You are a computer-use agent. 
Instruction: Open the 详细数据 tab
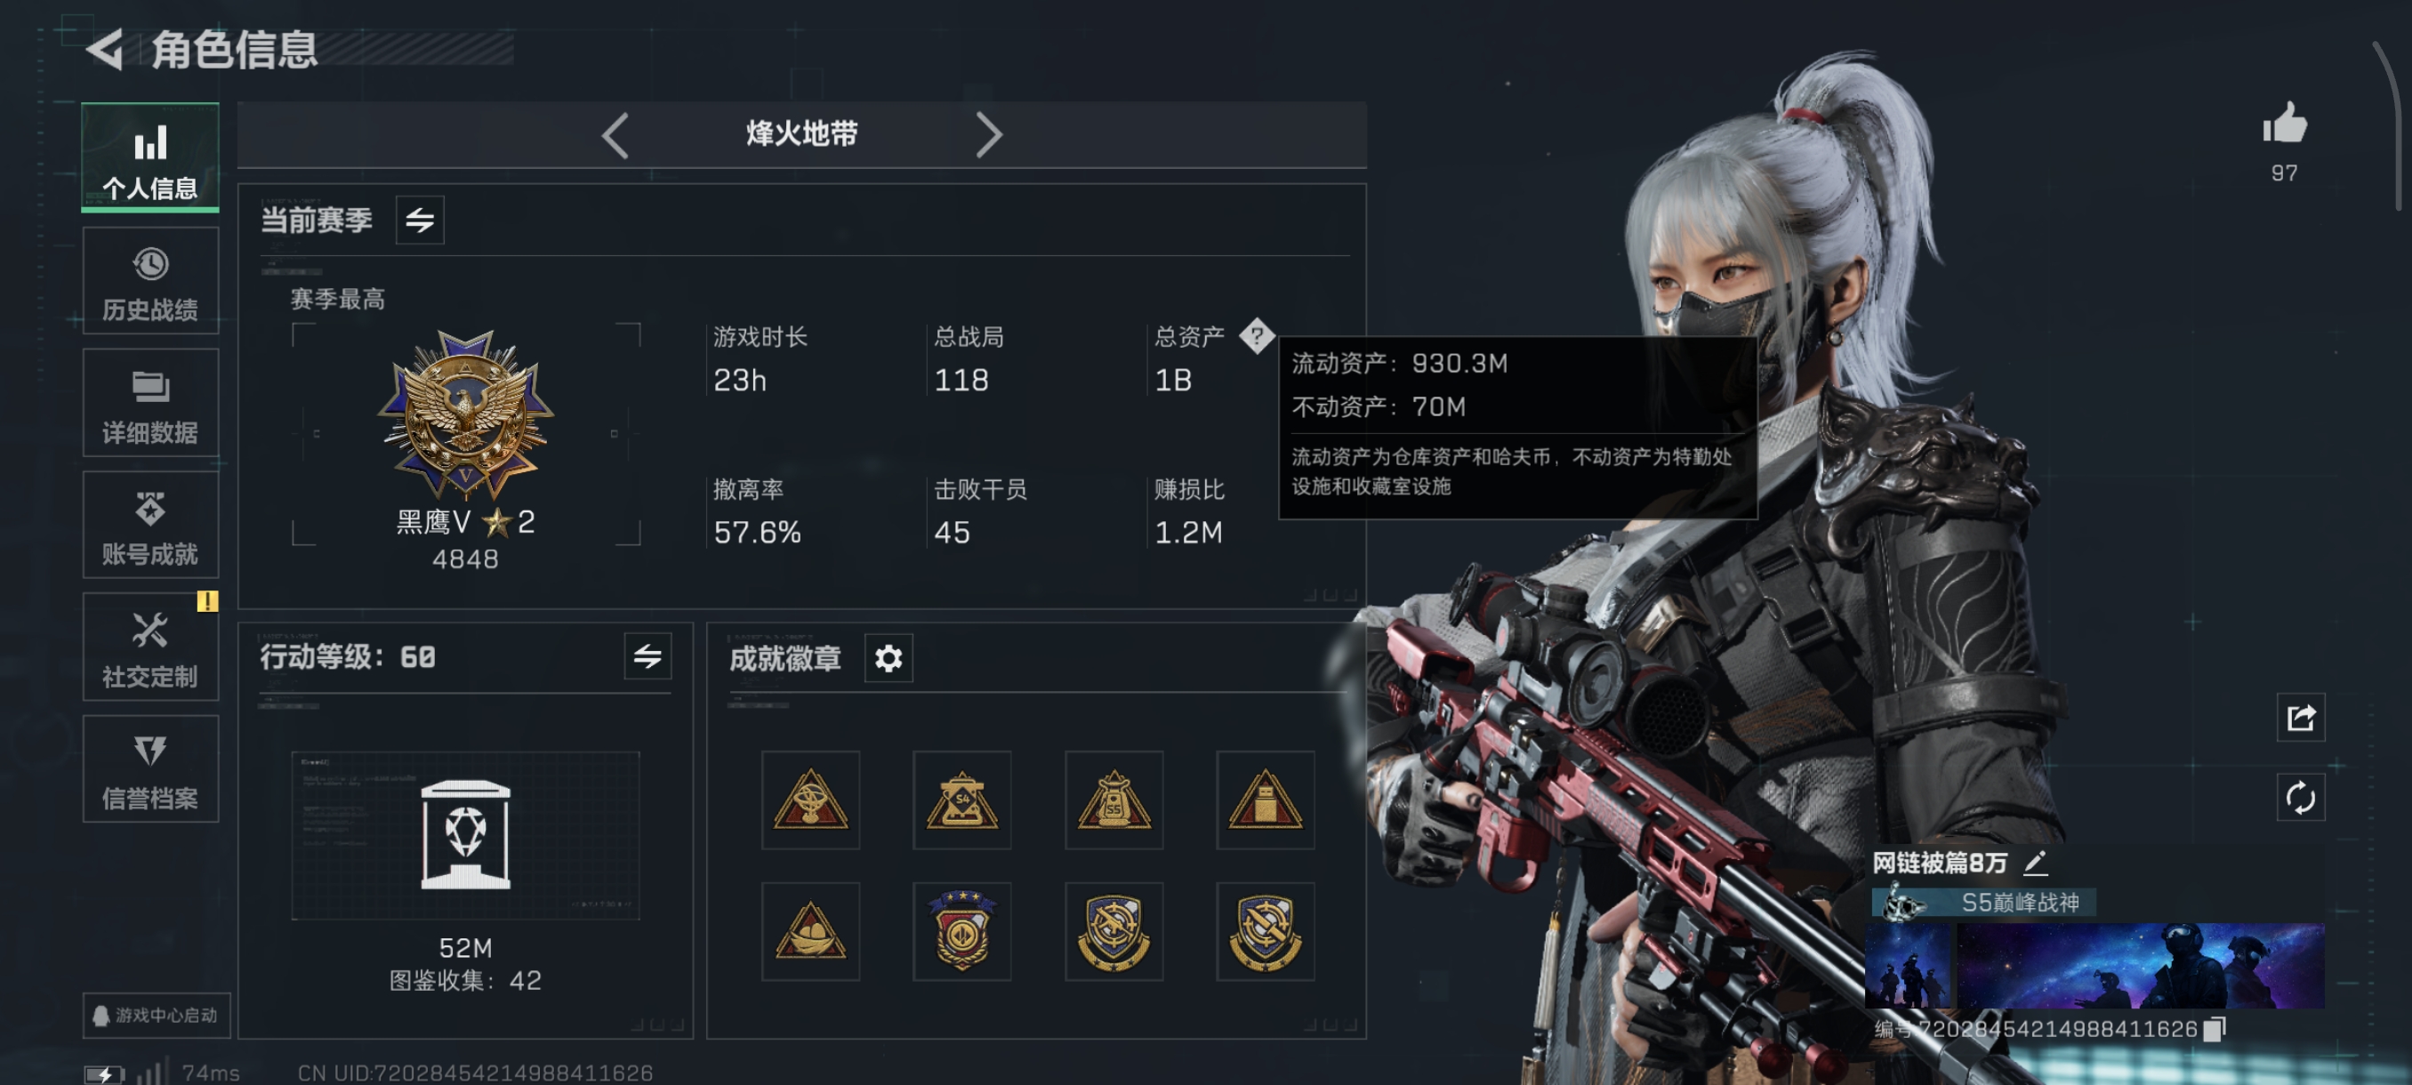(149, 404)
